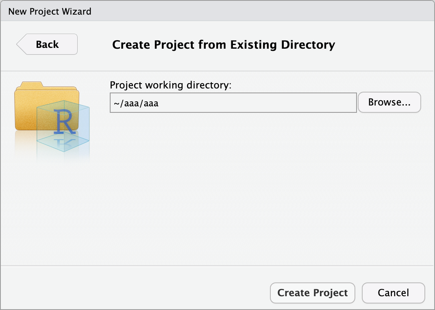Click inside the project directory field
This screenshot has width=435, height=310.
(233, 103)
